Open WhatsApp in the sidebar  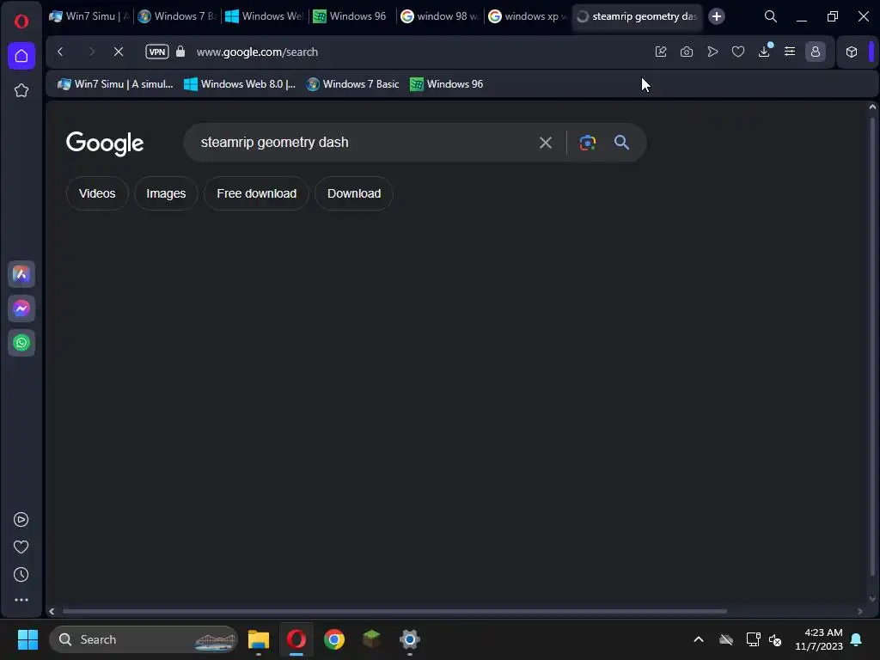click(x=21, y=343)
